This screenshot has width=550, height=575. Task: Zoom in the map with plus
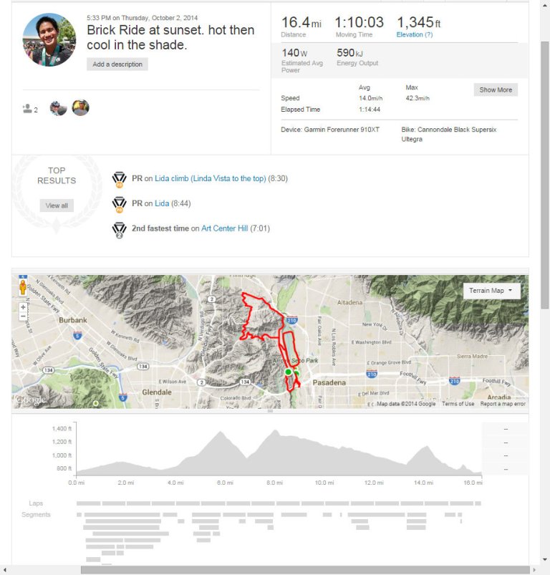pos(23,307)
